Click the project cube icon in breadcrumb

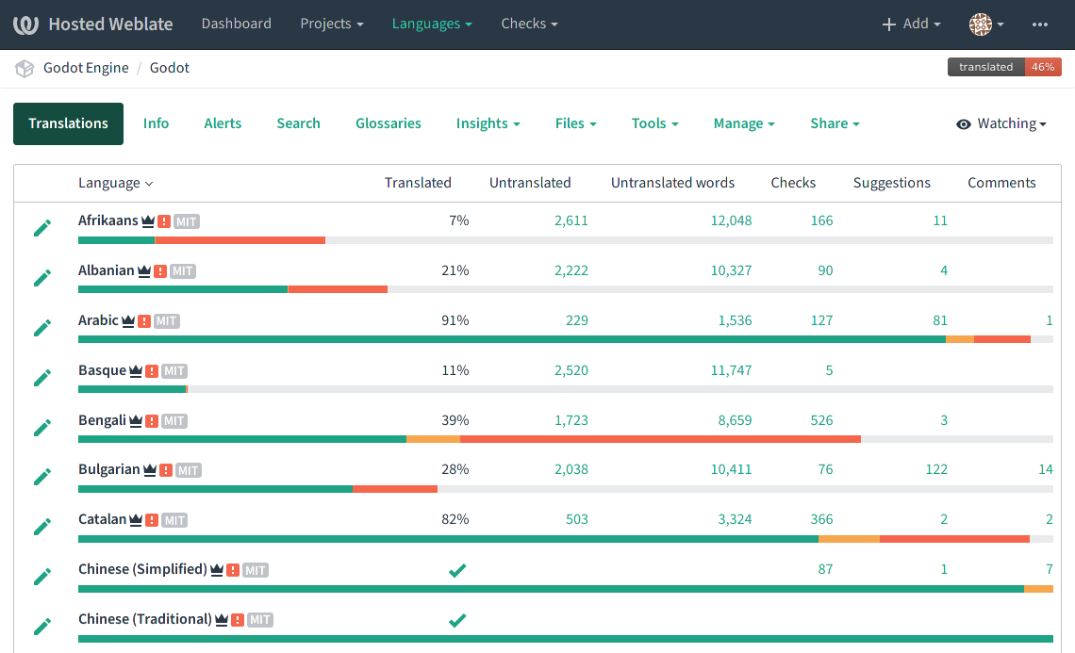[x=25, y=69]
